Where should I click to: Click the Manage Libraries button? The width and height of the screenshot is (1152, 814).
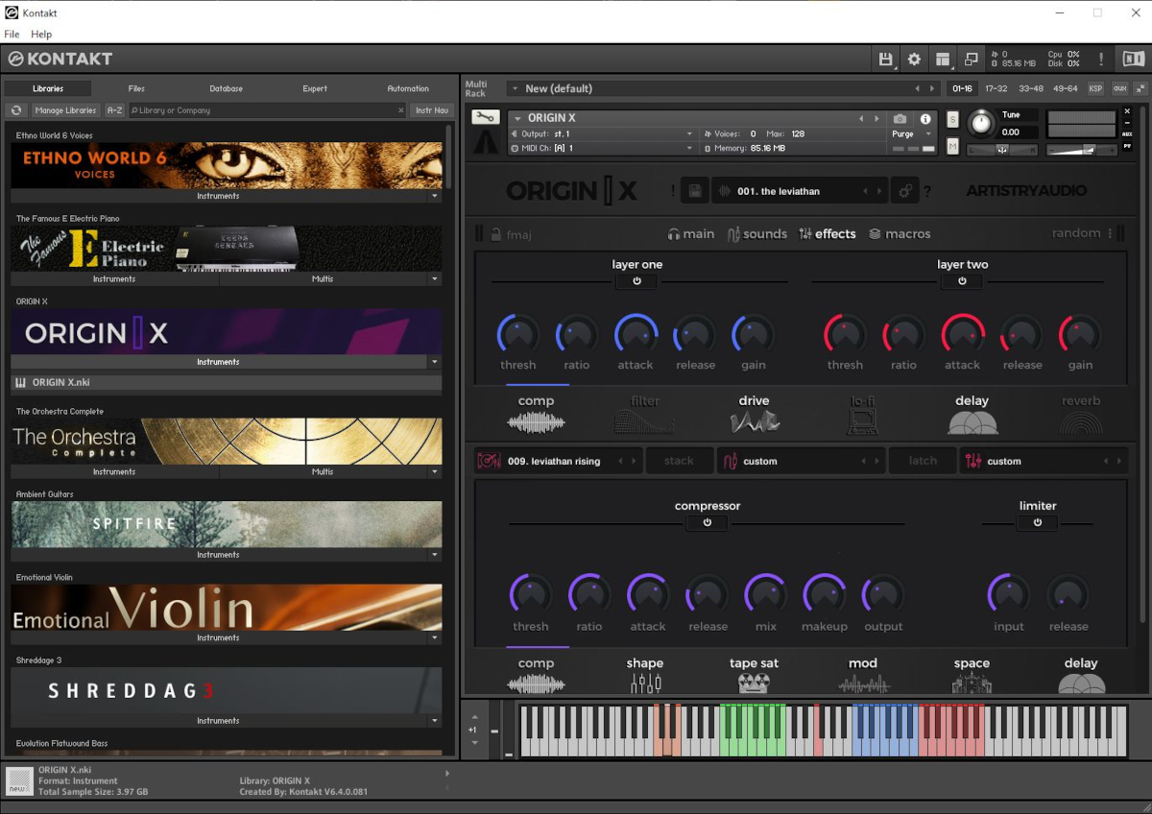64,110
